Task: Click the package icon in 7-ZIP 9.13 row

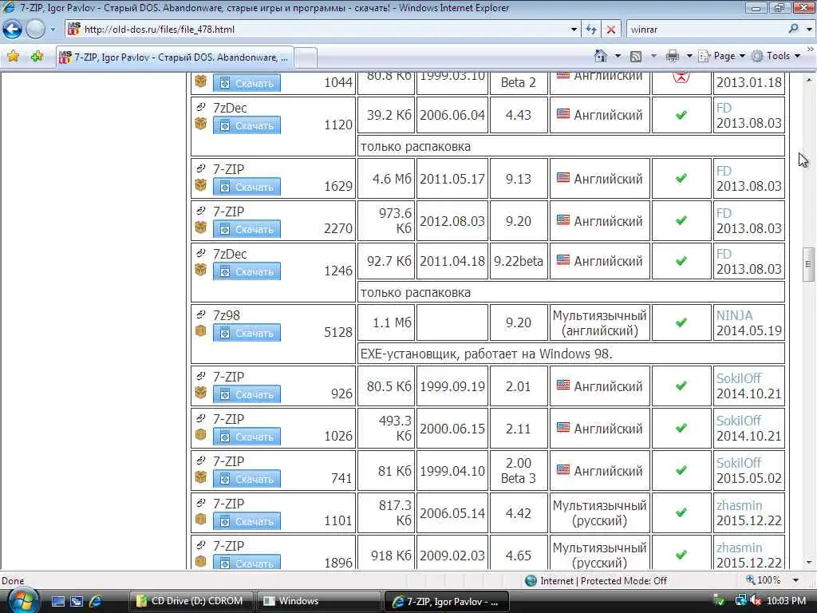Action: click(x=200, y=185)
